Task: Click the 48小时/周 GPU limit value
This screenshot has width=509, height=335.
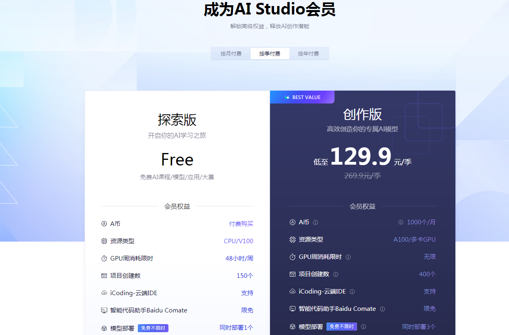Action: click(239, 258)
